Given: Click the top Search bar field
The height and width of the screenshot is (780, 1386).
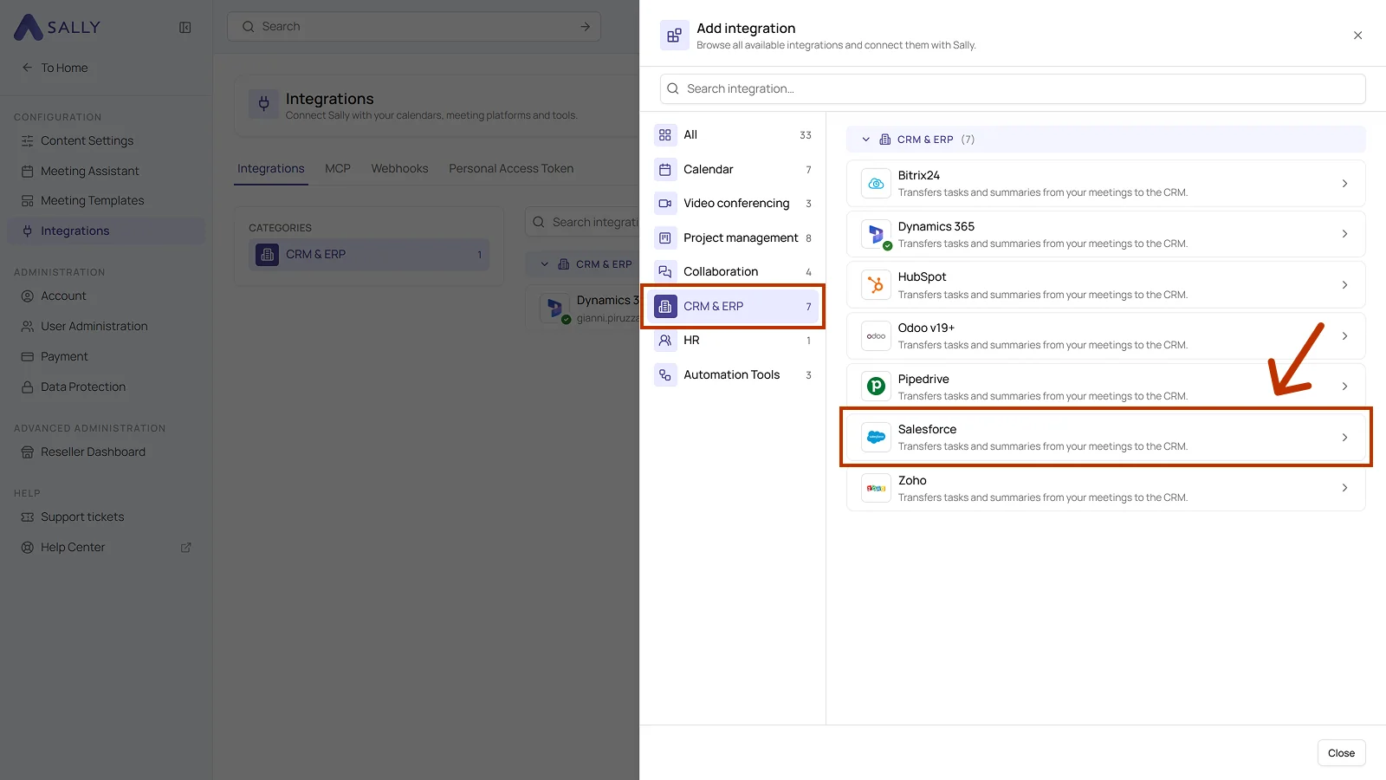Looking at the screenshot, I should (x=414, y=27).
